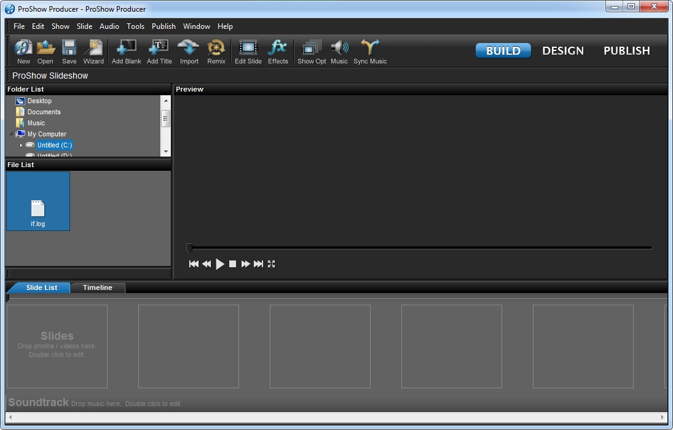Click the slide list position marker
Image resolution: width=673 pixels, height=430 pixels.
[x=7, y=298]
